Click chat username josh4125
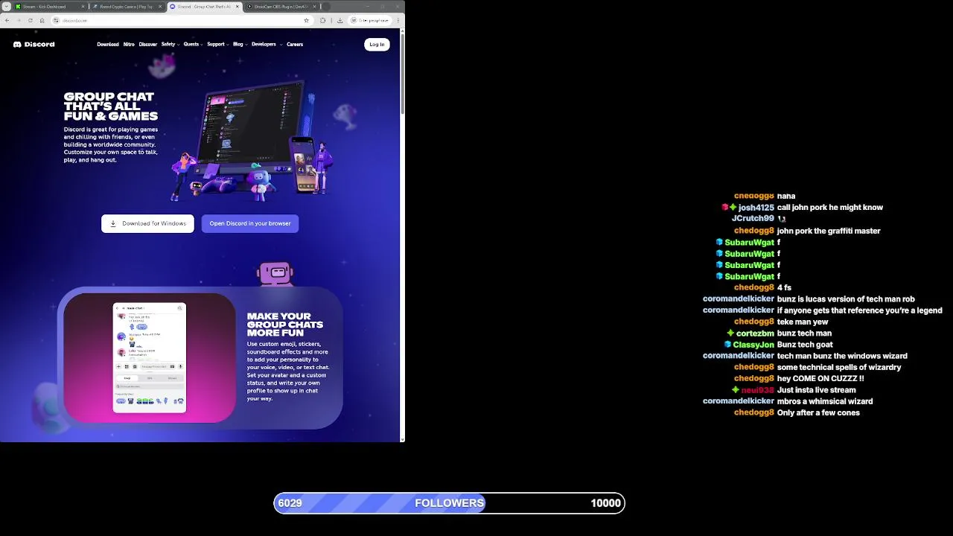Screen dimensions: 953x536 (756, 208)
